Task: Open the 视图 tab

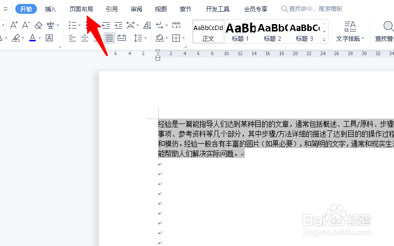Action: click(161, 9)
